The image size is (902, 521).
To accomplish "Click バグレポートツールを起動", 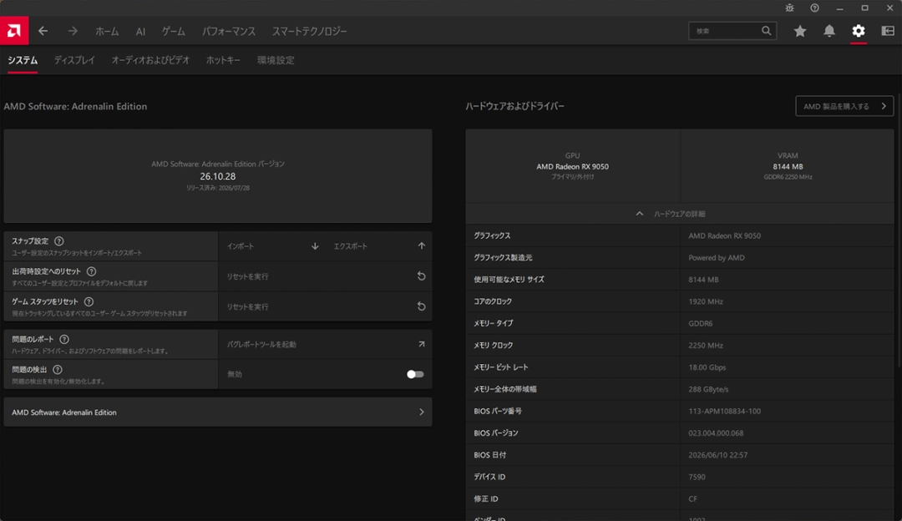I will [325, 344].
